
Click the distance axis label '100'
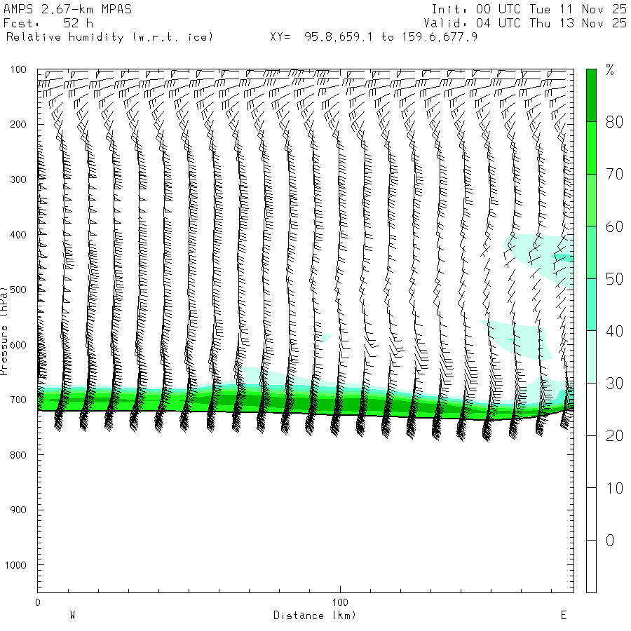point(340,602)
